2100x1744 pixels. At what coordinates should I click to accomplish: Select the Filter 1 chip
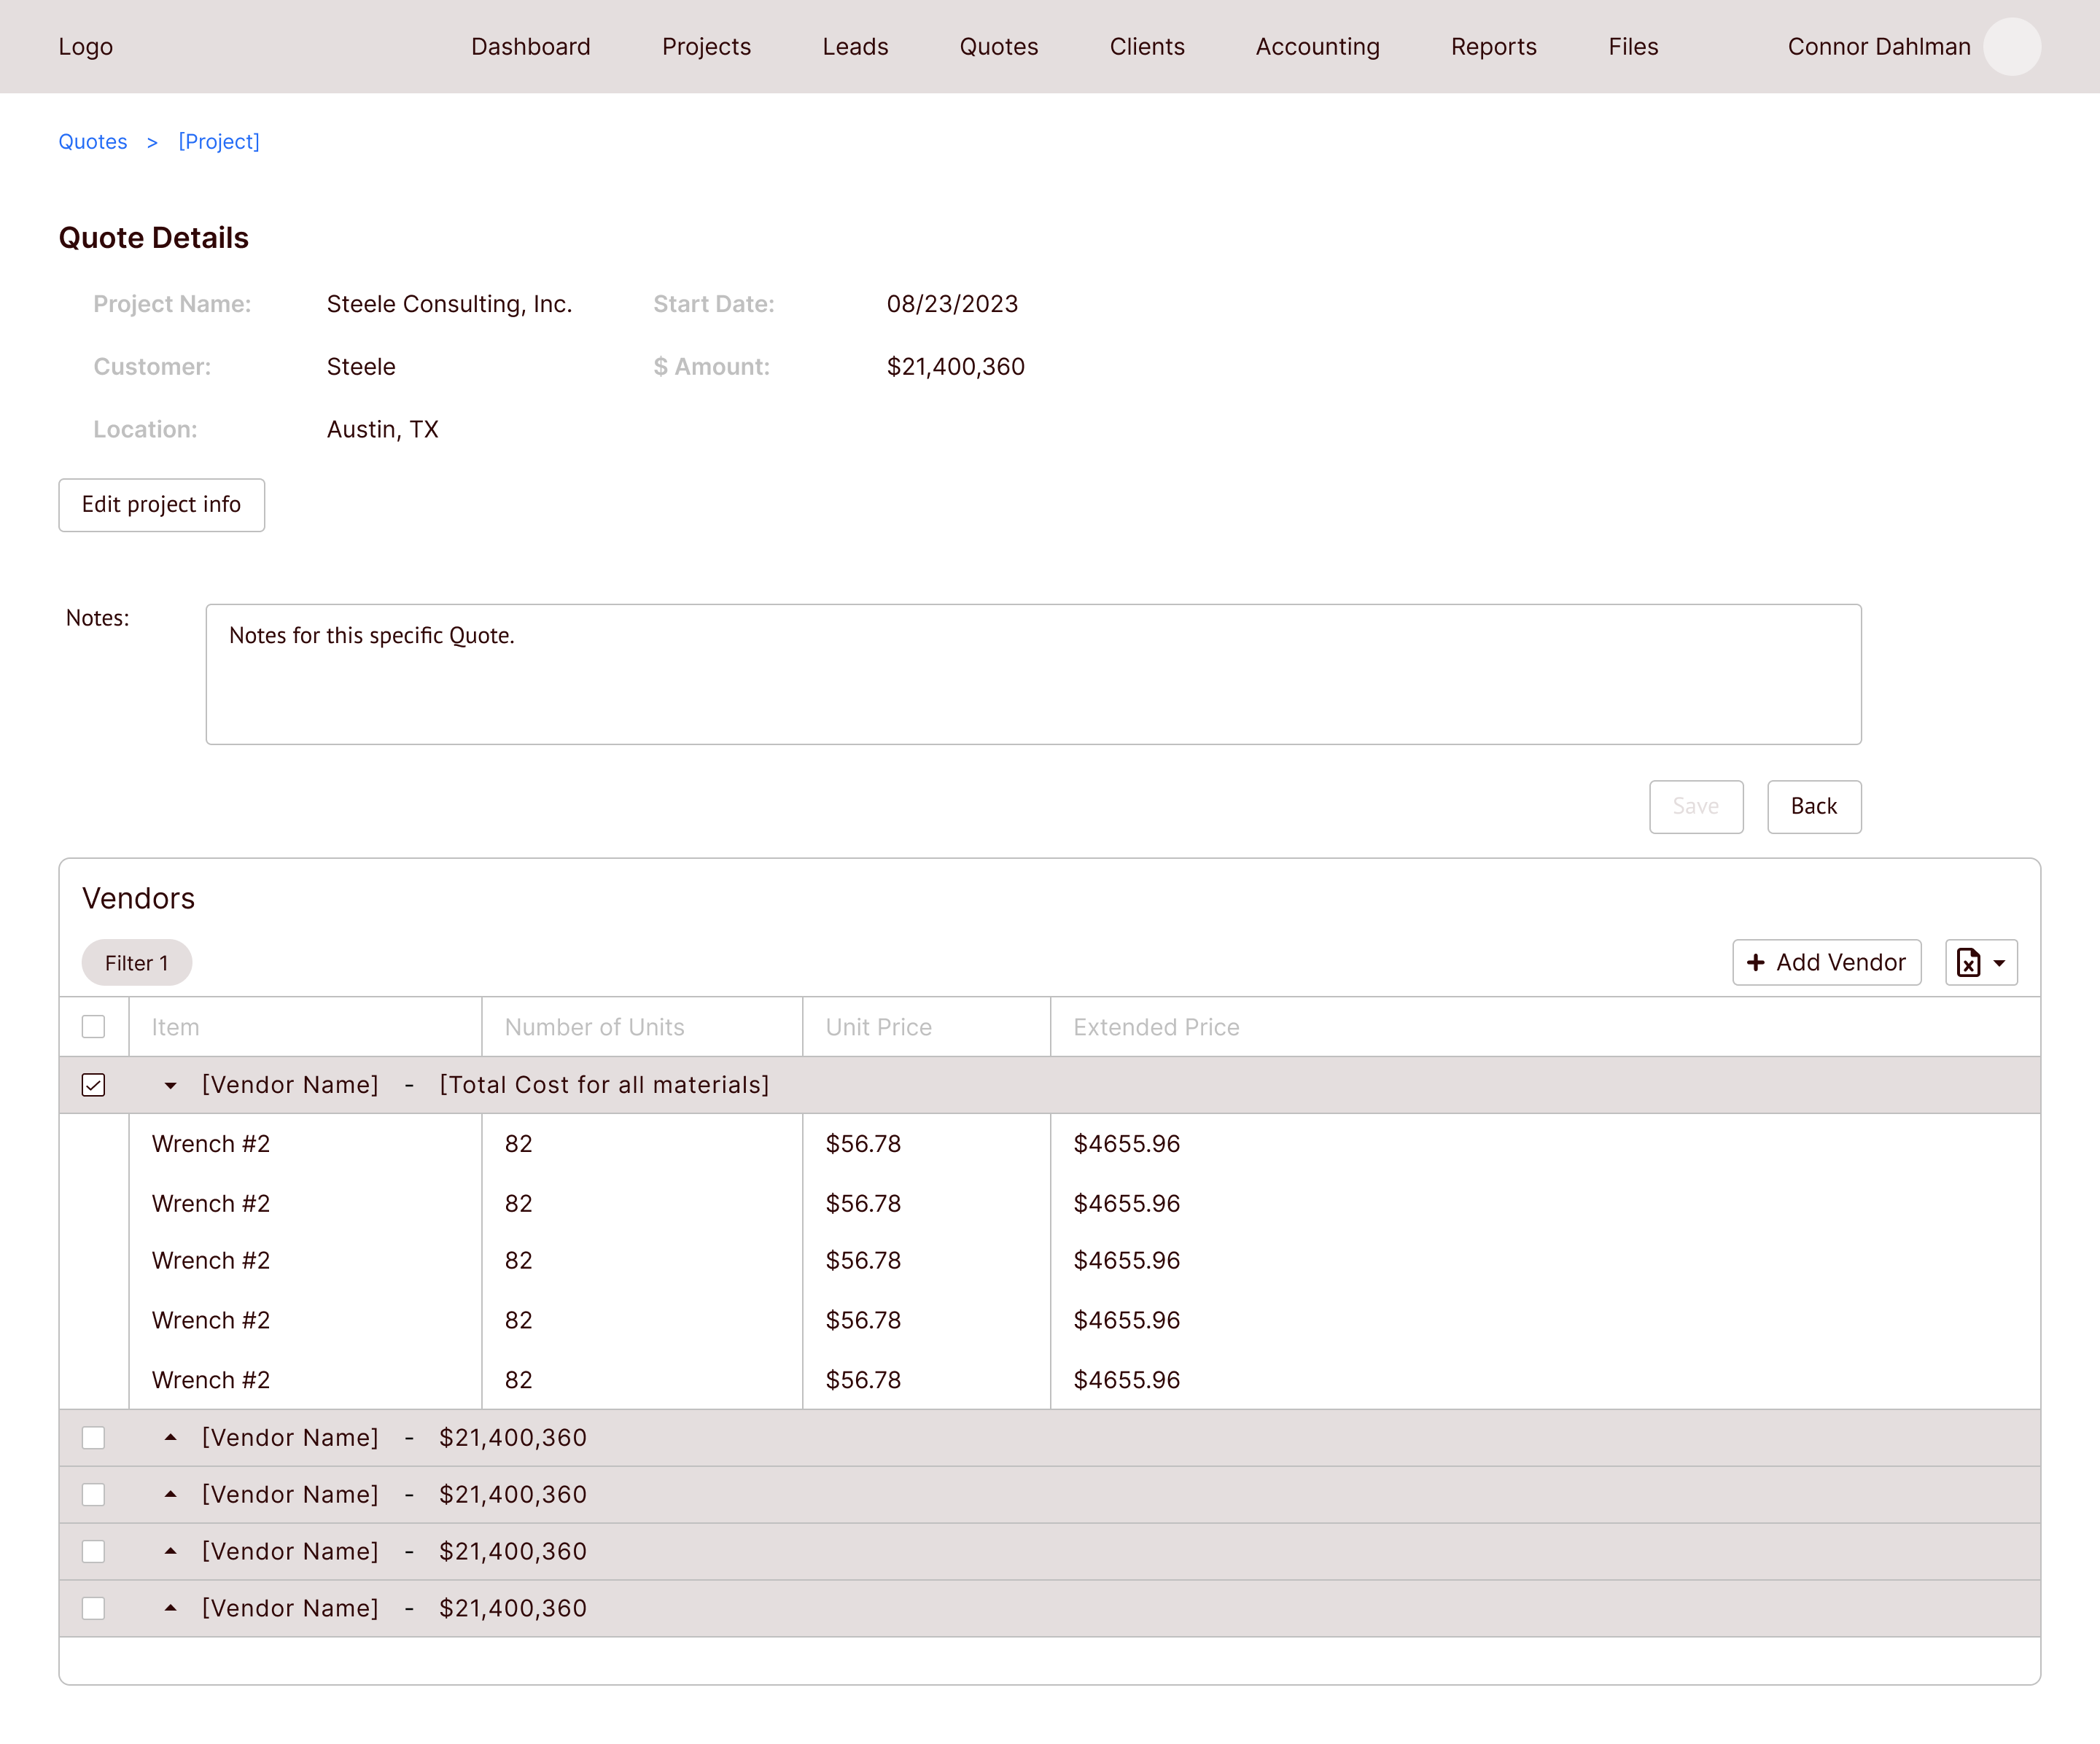(136, 963)
